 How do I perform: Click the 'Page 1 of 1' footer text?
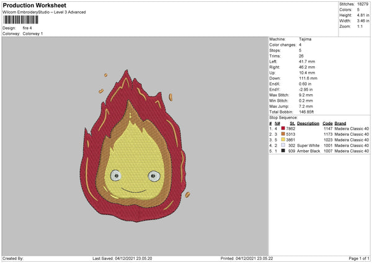(359, 258)
